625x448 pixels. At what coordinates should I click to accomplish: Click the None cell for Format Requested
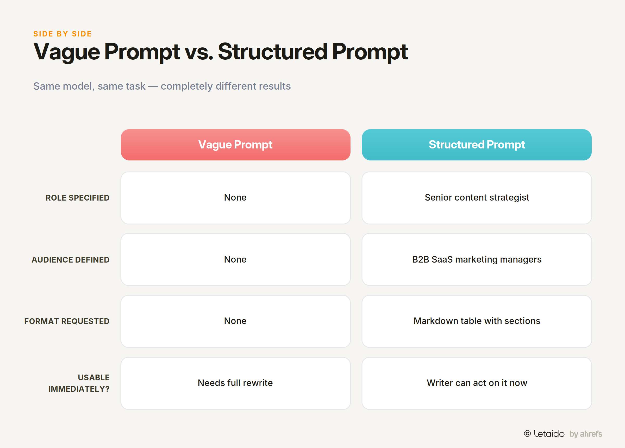point(235,321)
